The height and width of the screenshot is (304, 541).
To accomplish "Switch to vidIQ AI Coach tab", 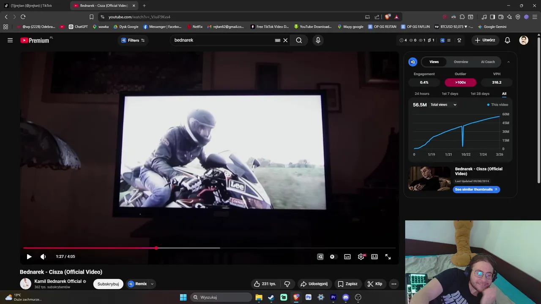I will (488, 62).
